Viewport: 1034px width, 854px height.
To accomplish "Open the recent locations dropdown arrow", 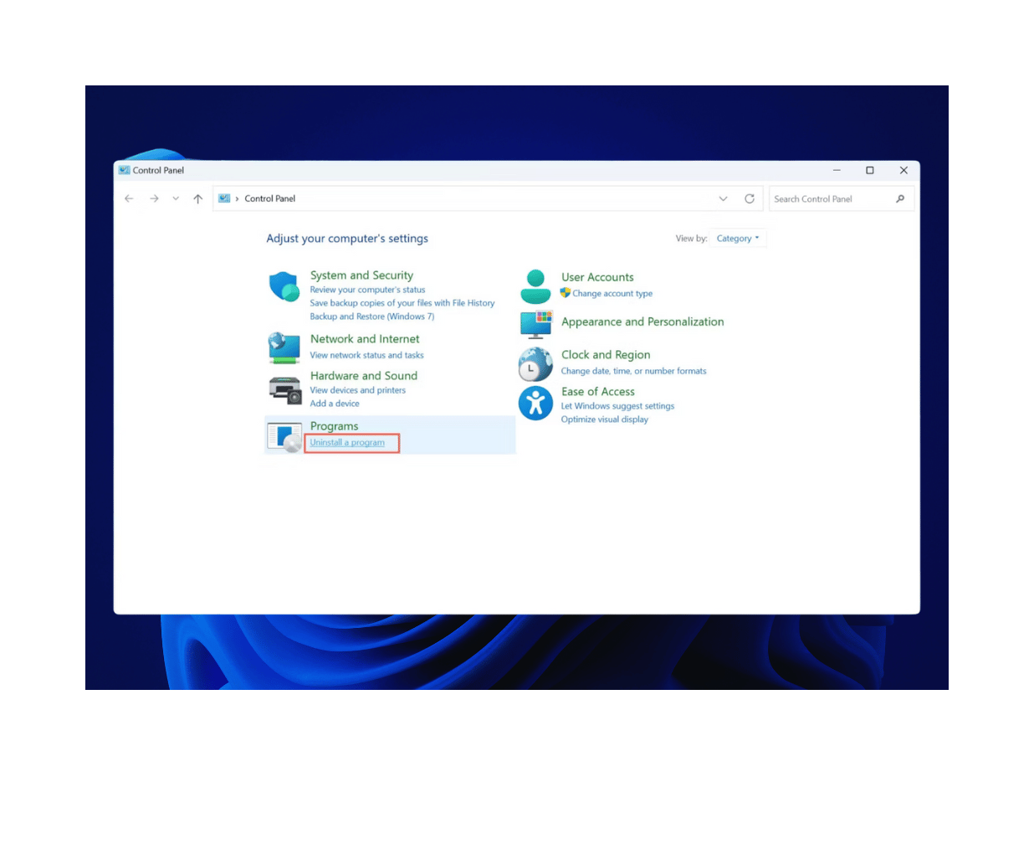I will (176, 198).
